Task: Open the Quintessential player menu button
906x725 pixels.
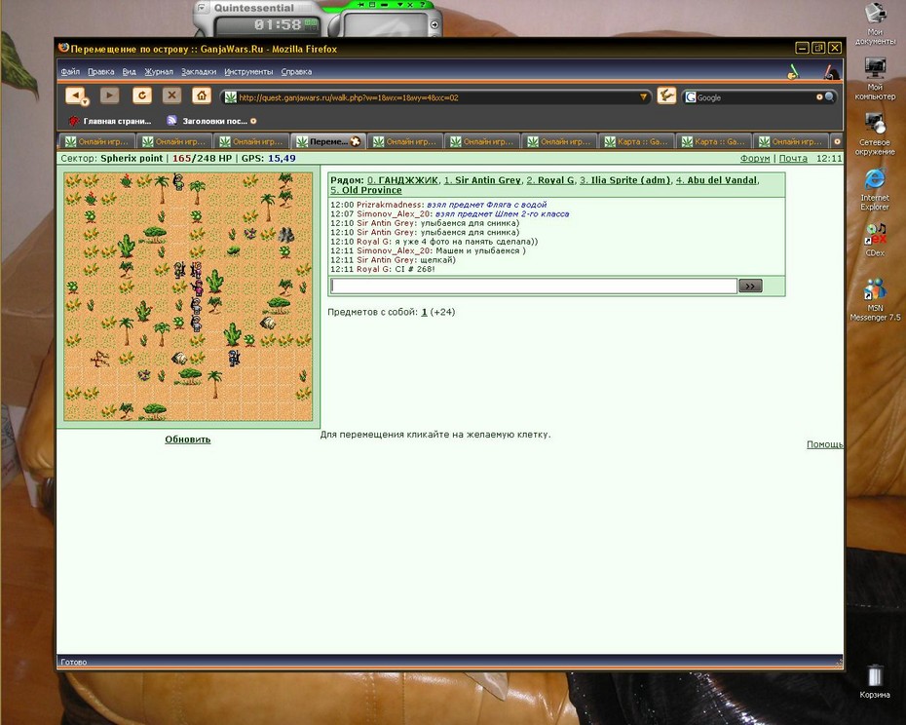Action: (x=201, y=8)
